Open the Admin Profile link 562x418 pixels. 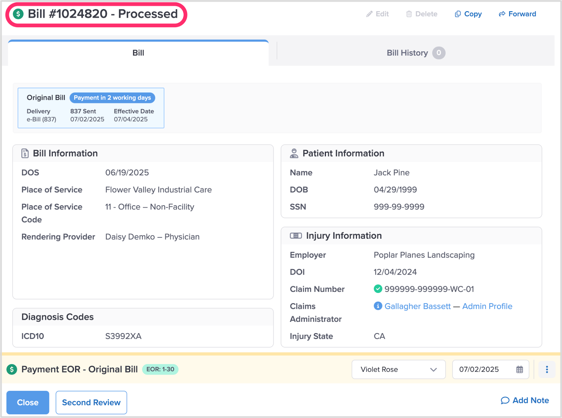487,306
